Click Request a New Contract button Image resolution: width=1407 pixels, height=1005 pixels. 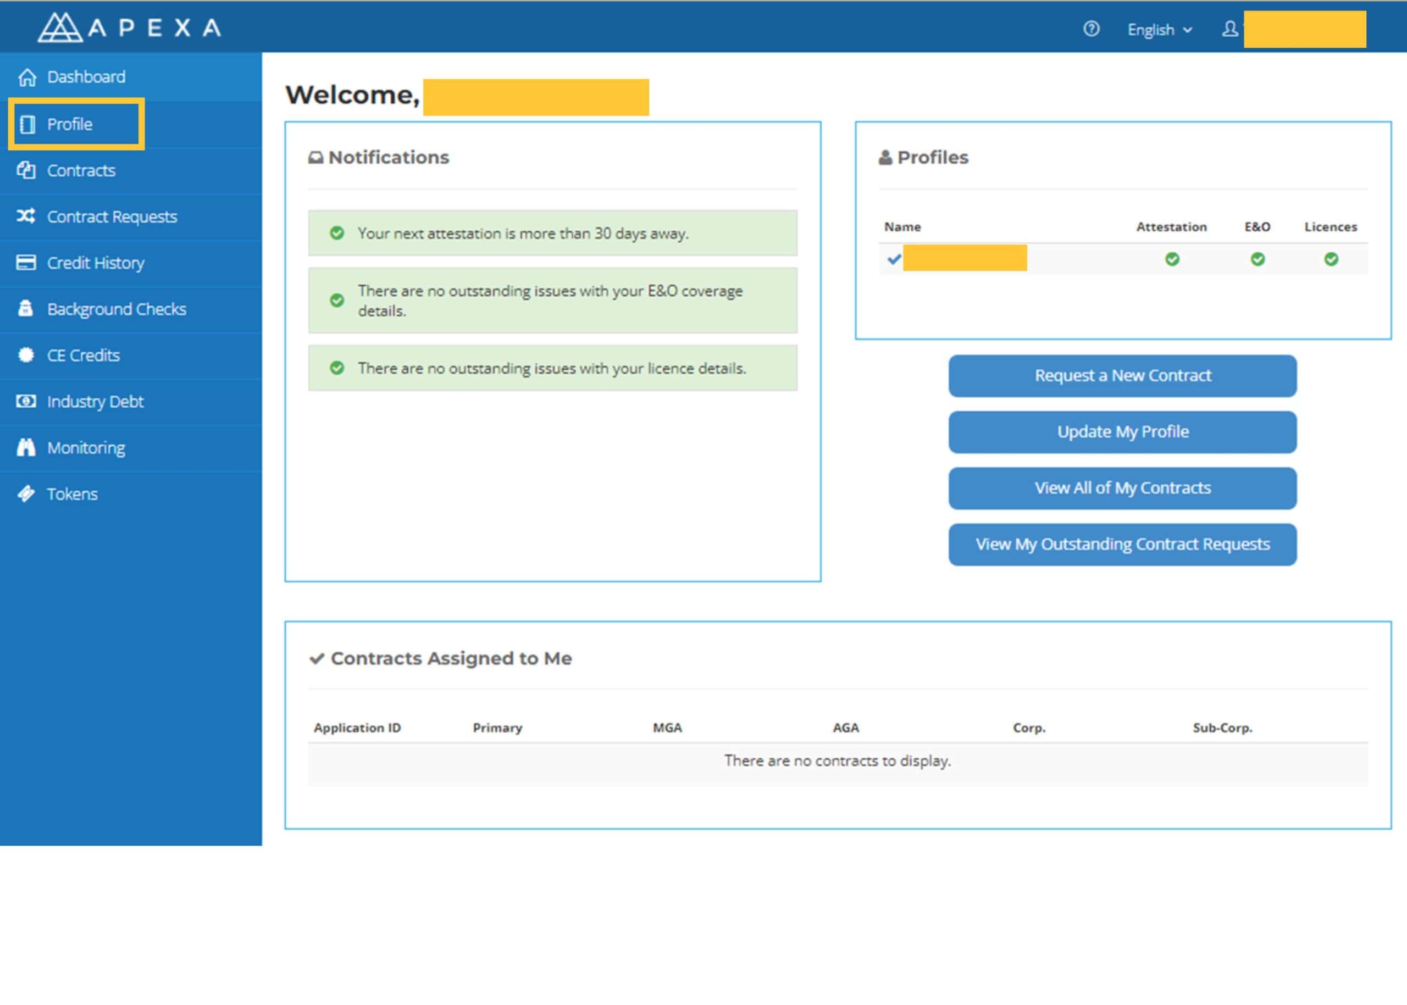(1122, 376)
